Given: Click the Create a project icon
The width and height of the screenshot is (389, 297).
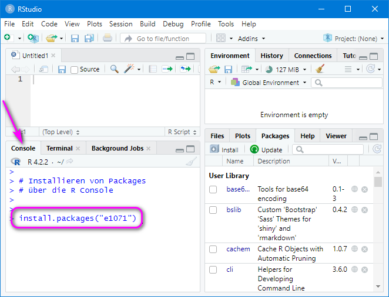Looking at the screenshot, I should [x=33, y=38].
